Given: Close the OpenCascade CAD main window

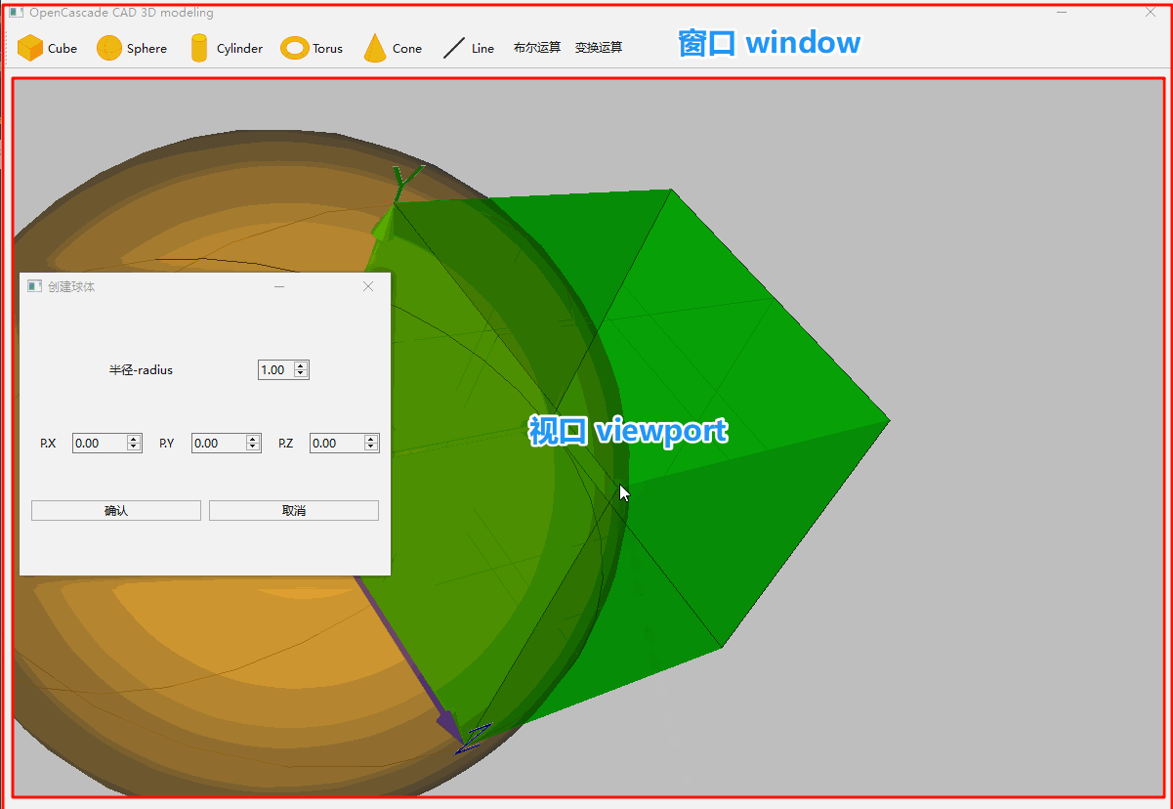Looking at the screenshot, I should click(1150, 13).
